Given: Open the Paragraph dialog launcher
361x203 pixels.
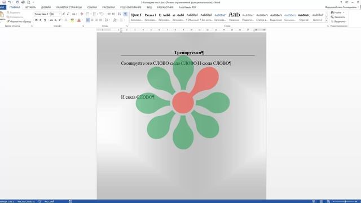Looking at the screenshot, I should click(126, 27).
